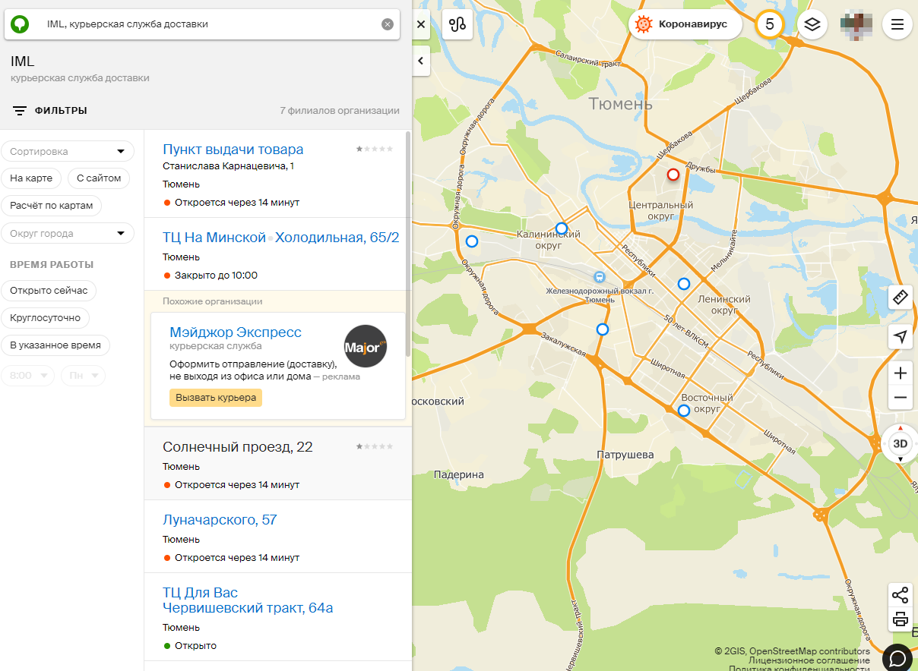Image resolution: width=918 pixels, height=671 pixels.
Task: Open the chat support bubble
Action: 897,657
